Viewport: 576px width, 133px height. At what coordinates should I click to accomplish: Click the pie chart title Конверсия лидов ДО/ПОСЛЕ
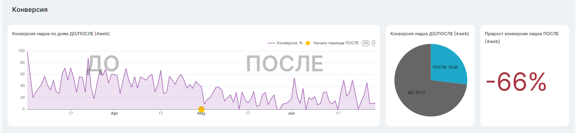click(x=429, y=34)
